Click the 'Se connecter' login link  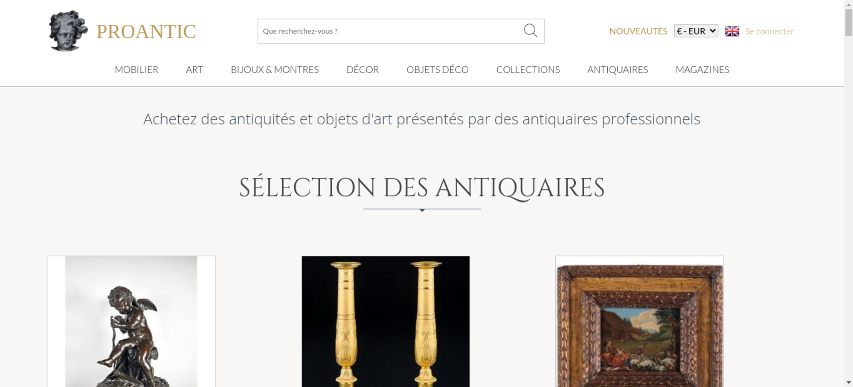(x=769, y=31)
